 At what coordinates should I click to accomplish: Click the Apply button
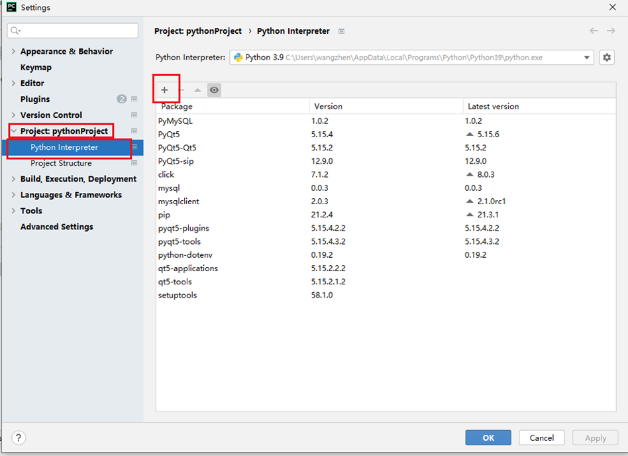tap(596, 437)
